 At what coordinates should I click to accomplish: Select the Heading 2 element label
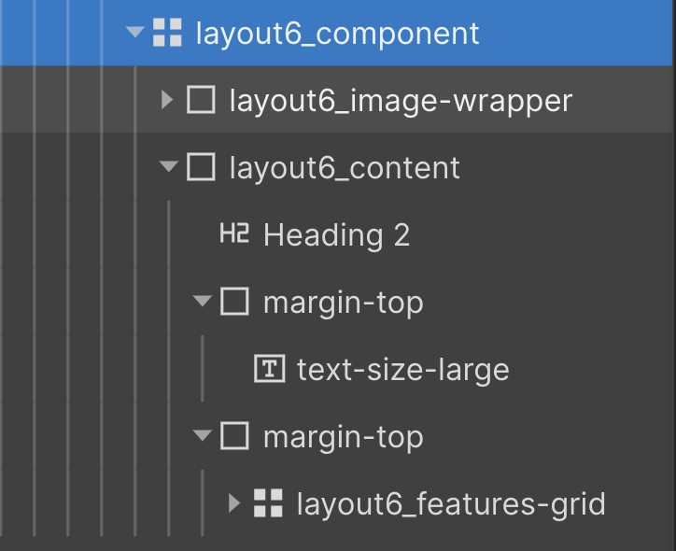pyautogui.click(x=337, y=235)
